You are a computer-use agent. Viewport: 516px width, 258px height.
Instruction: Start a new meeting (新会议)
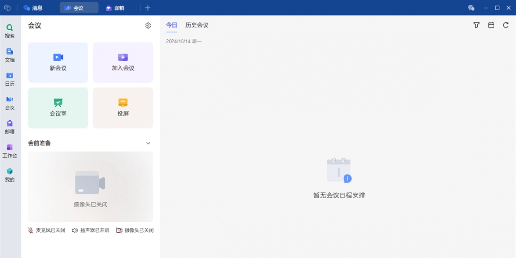[x=58, y=62]
